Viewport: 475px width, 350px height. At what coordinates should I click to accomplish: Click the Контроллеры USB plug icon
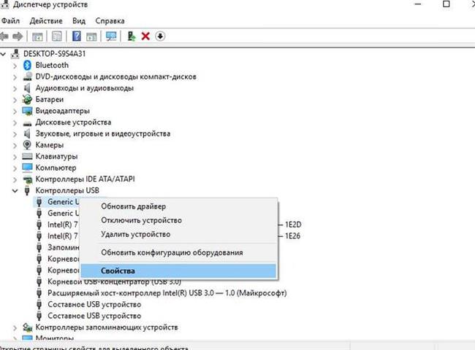(27, 190)
